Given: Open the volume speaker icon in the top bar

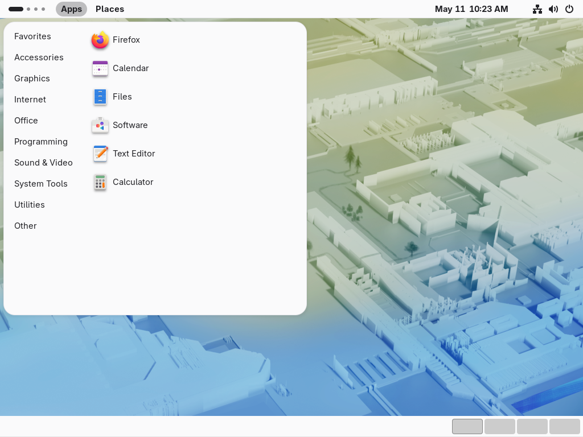Looking at the screenshot, I should [553, 9].
